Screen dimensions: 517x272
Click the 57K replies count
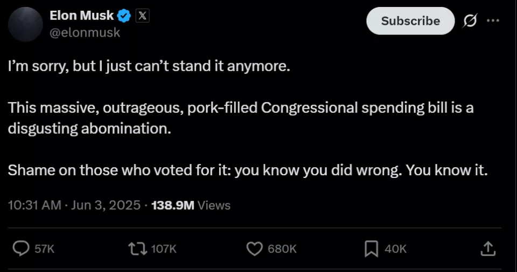tap(45, 249)
